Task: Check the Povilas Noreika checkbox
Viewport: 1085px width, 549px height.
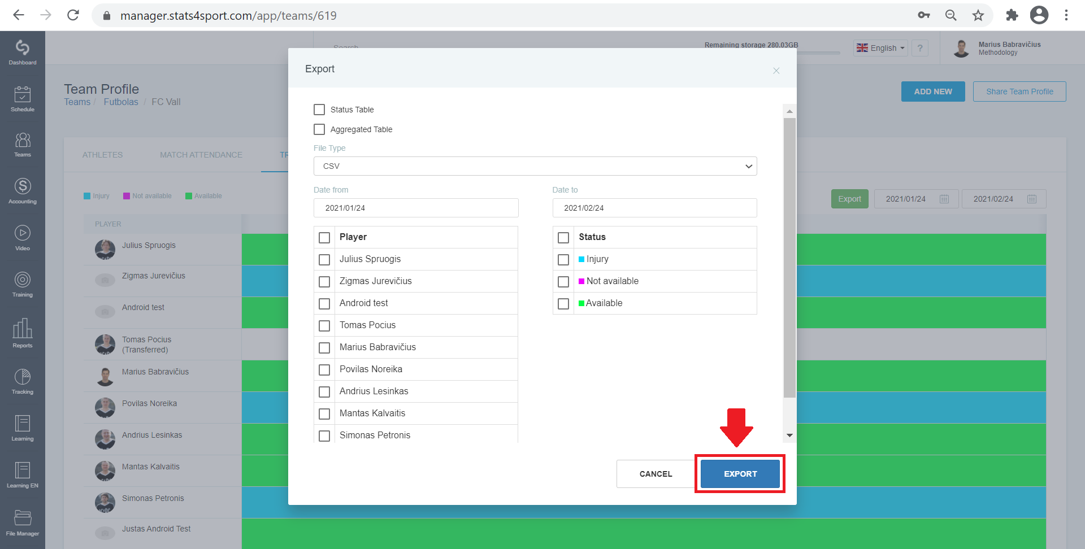Action: coord(324,370)
